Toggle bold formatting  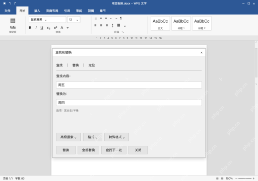pyautogui.click(x=30, y=28)
